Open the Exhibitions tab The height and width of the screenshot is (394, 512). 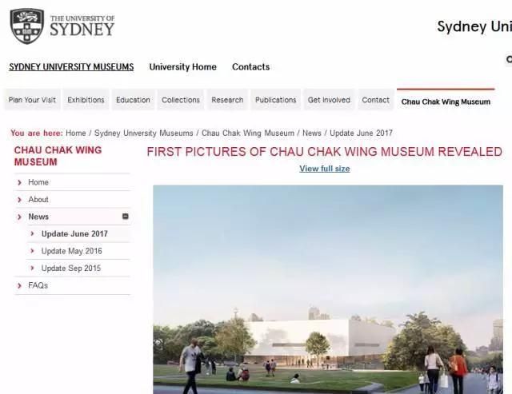pyautogui.click(x=86, y=100)
